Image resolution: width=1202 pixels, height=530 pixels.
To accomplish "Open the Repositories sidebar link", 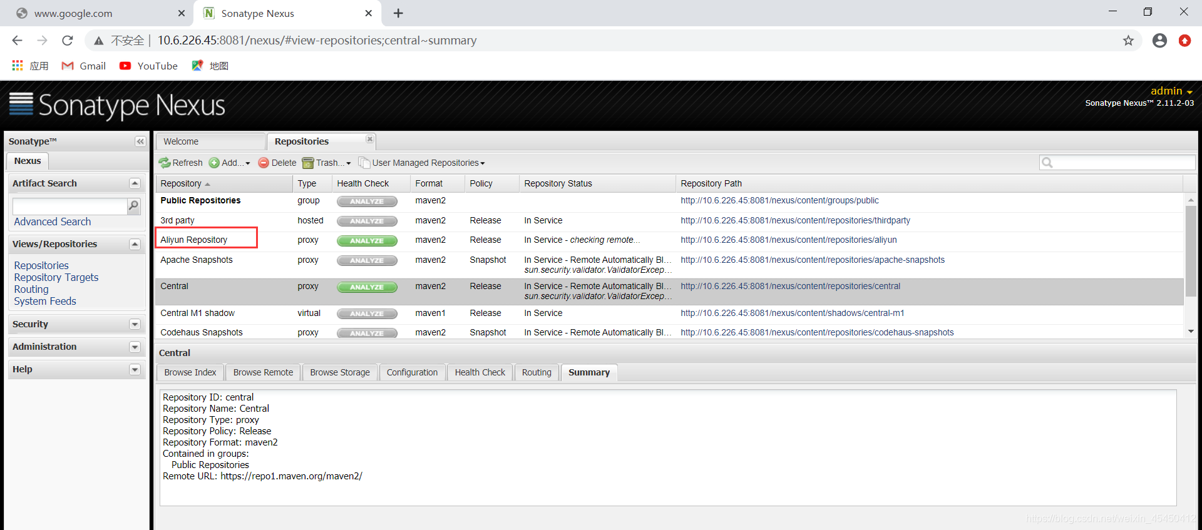I will [x=41, y=265].
